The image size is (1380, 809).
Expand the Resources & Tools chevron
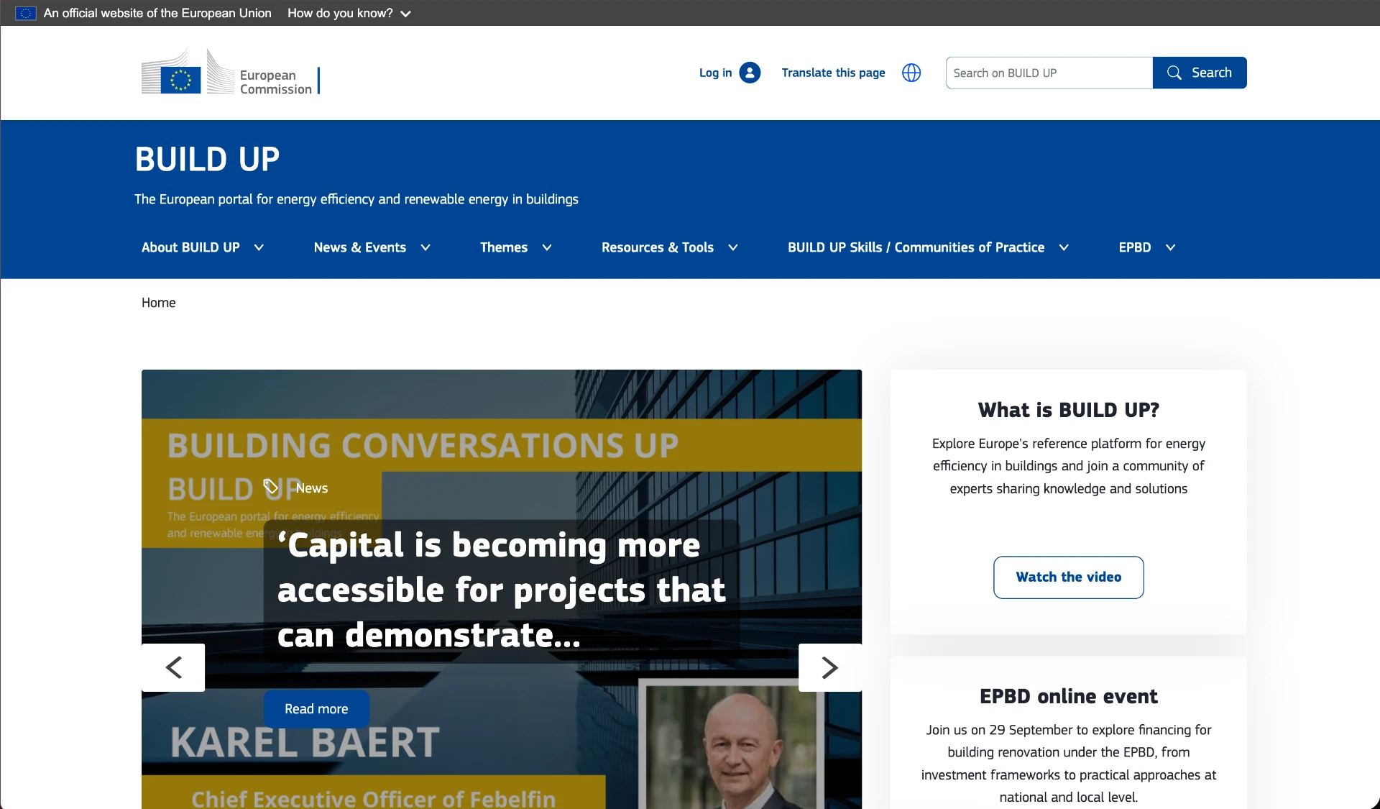coord(733,247)
